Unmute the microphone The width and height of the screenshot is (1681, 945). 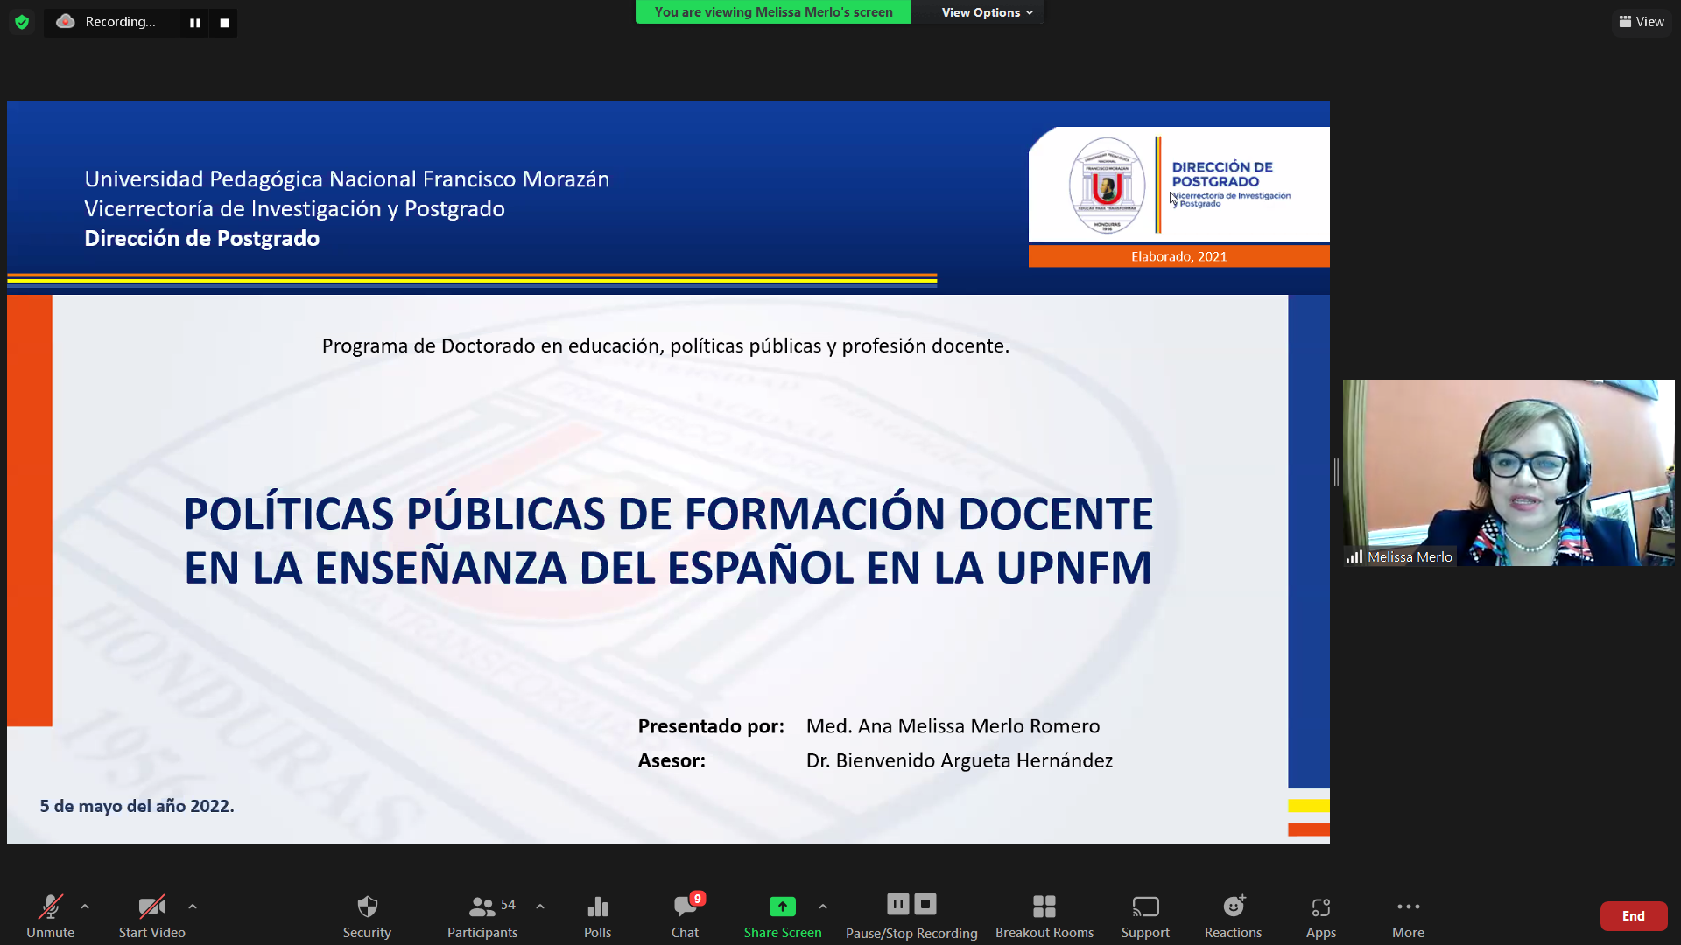[50, 915]
